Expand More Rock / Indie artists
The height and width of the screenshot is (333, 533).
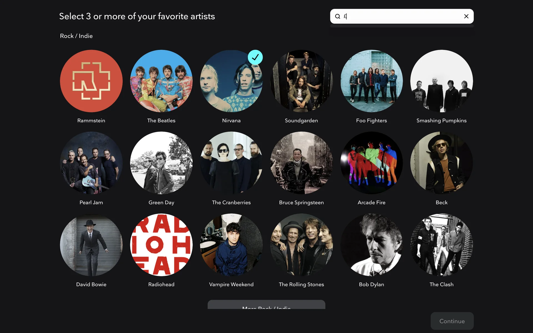[x=266, y=305]
